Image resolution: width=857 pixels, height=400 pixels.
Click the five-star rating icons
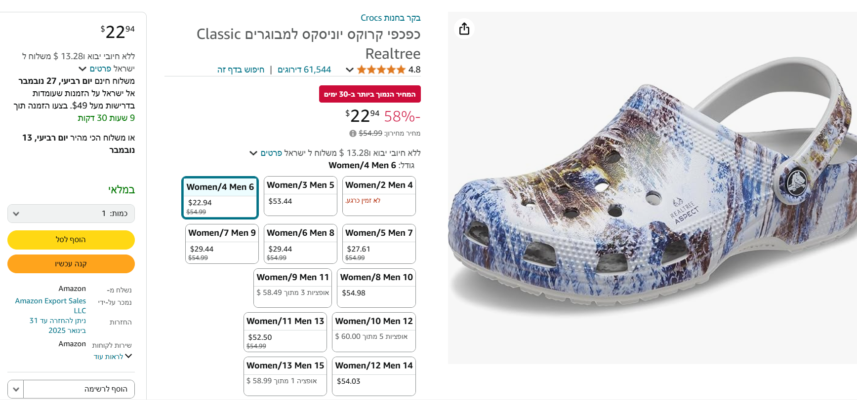point(381,70)
